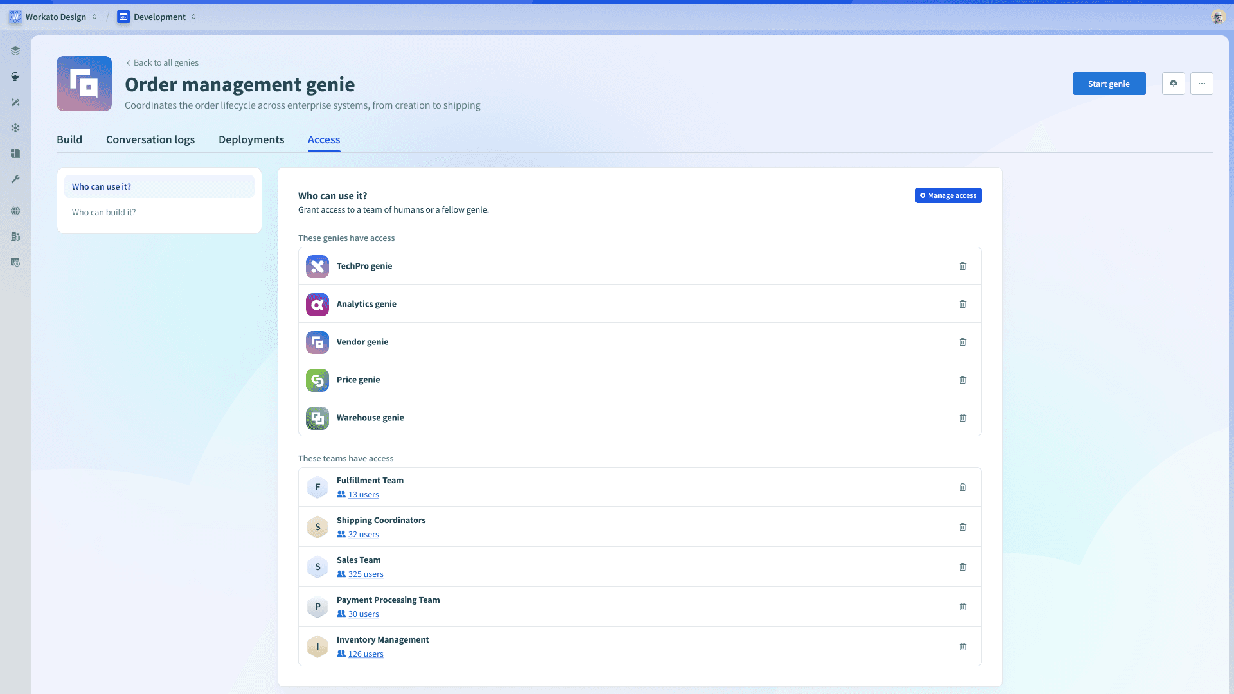1234x694 pixels.
Task: Open the 13 users link for Fulfillment Team
Action: point(363,495)
